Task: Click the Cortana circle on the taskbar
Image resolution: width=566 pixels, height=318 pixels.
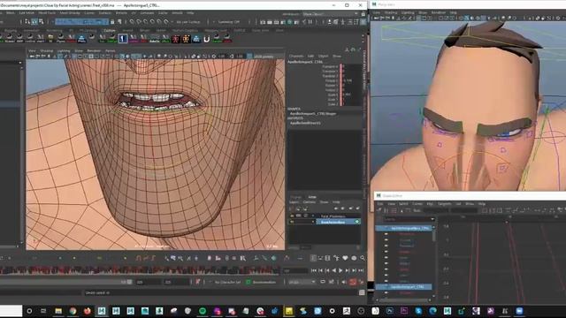Action: (29, 311)
